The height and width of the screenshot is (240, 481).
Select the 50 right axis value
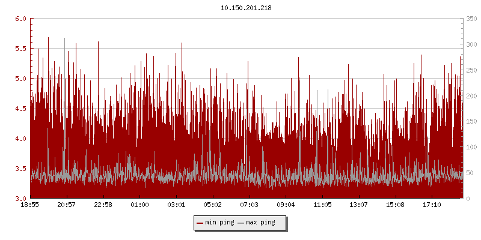coord(469,173)
